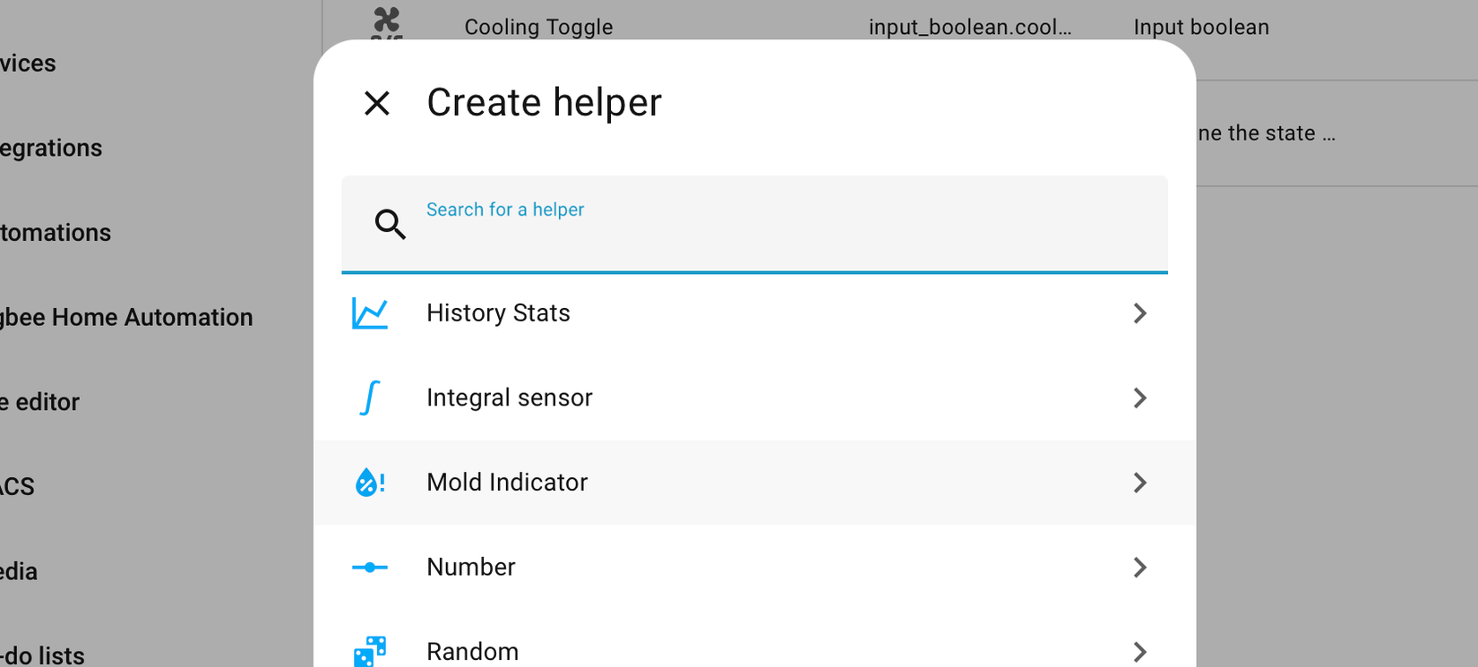This screenshot has width=1478, height=667.
Task: Click the Number slider icon
Action: [369, 567]
